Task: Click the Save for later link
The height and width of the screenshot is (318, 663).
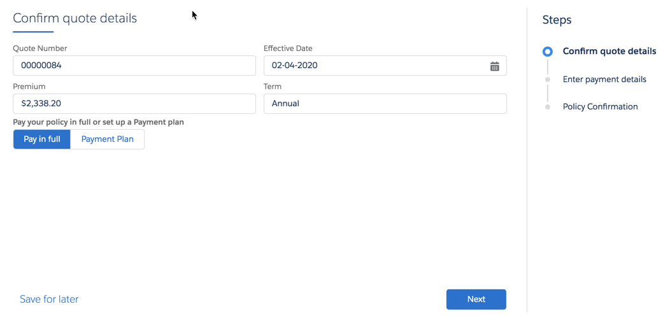Action: [x=49, y=300]
